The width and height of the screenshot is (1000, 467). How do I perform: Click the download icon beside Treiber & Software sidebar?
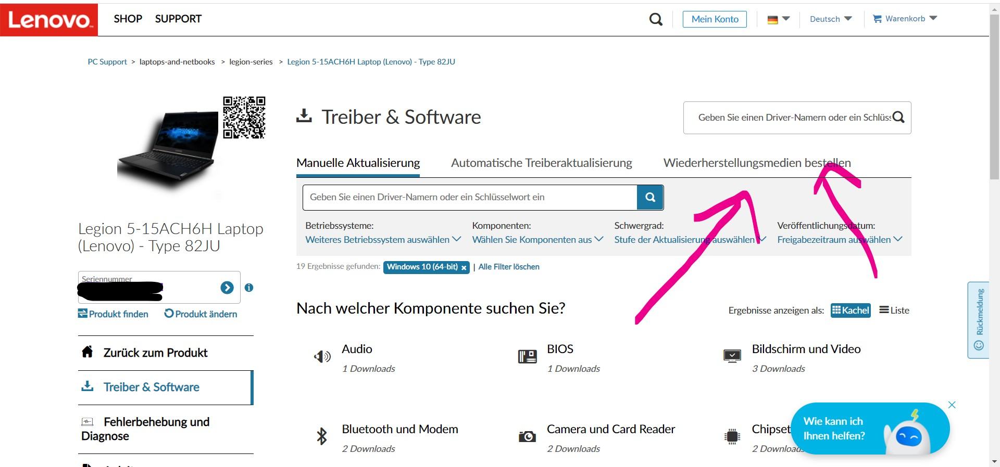coord(87,386)
